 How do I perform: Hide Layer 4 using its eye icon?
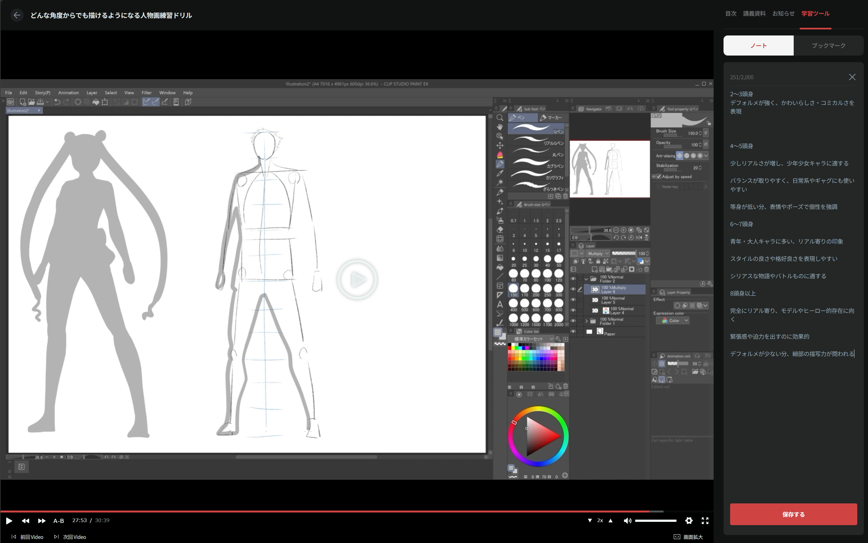click(573, 310)
